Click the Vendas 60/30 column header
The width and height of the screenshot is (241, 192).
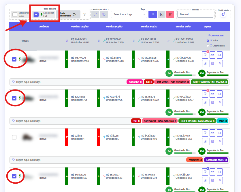click(149, 27)
